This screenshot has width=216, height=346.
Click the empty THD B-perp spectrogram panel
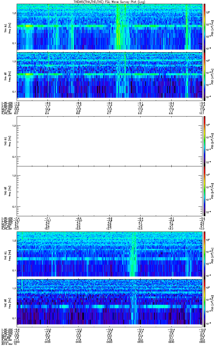click(x=109, y=141)
